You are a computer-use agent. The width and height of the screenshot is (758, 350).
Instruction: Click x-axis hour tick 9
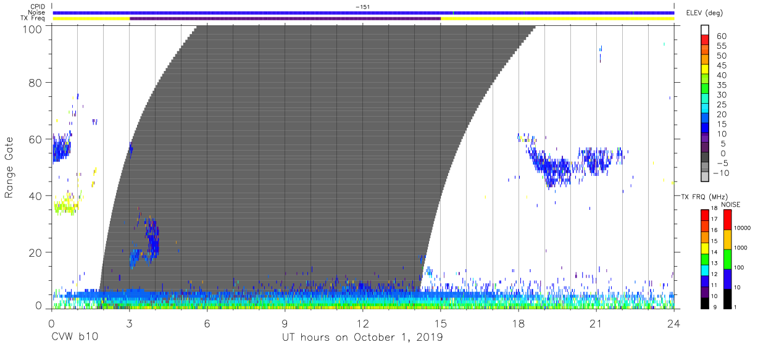click(x=285, y=323)
